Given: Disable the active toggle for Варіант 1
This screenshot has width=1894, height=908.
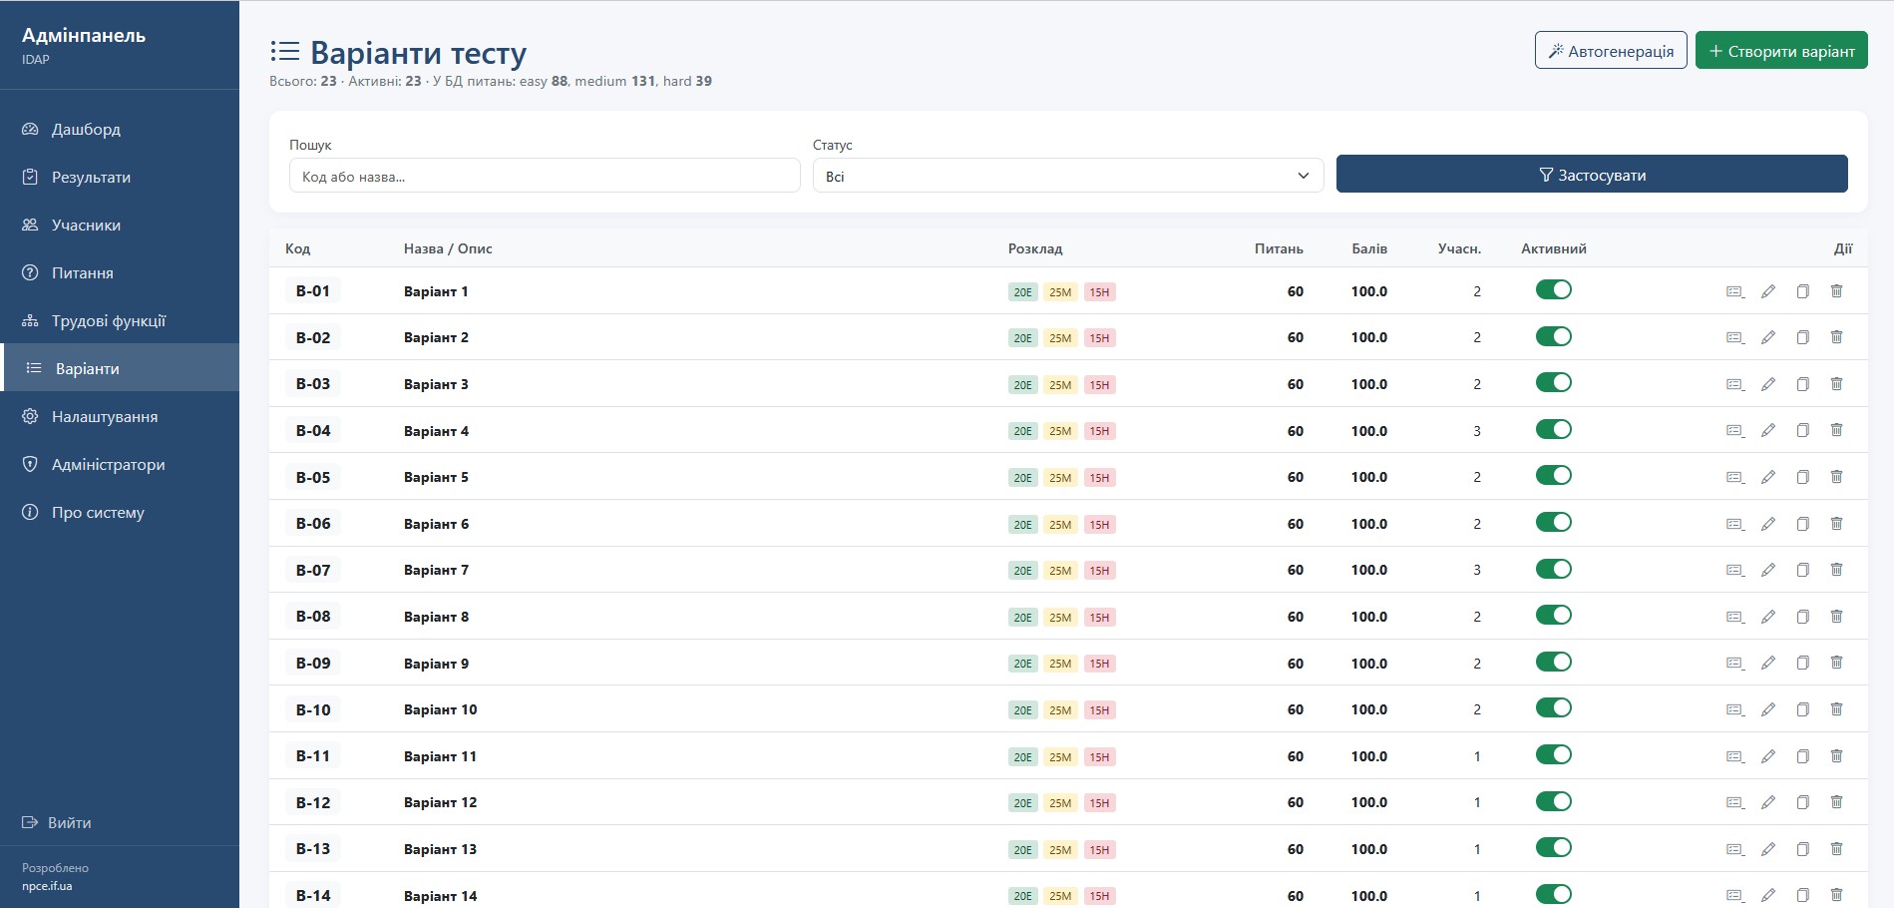Looking at the screenshot, I should point(1554,289).
